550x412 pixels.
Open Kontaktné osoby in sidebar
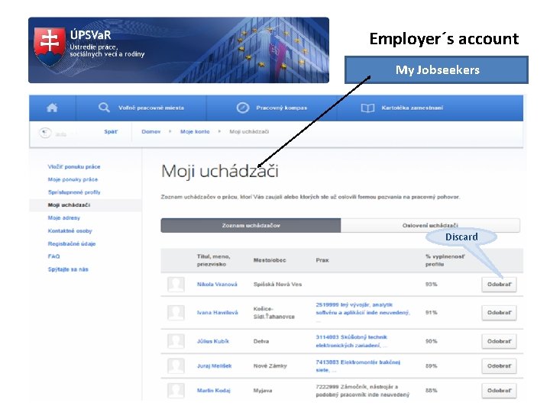pyautogui.click(x=70, y=231)
